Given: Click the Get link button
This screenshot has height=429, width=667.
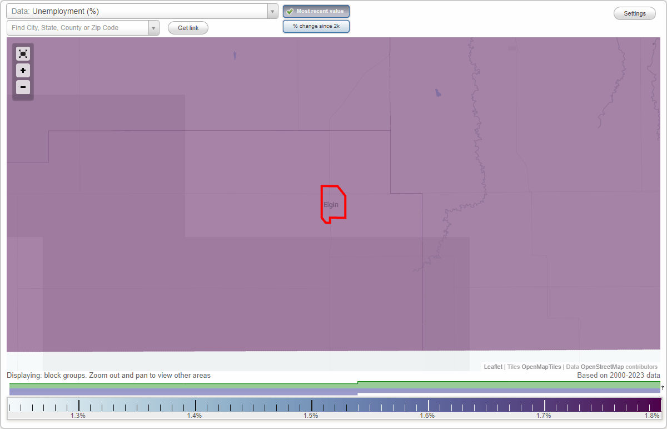Looking at the screenshot, I should pyautogui.click(x=188, y=27).
